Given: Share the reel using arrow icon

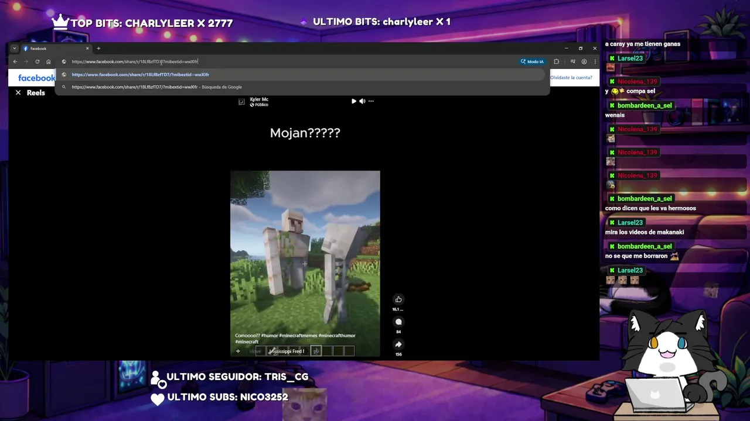Looking at the screenshot, I should click(x=398, y=344).
